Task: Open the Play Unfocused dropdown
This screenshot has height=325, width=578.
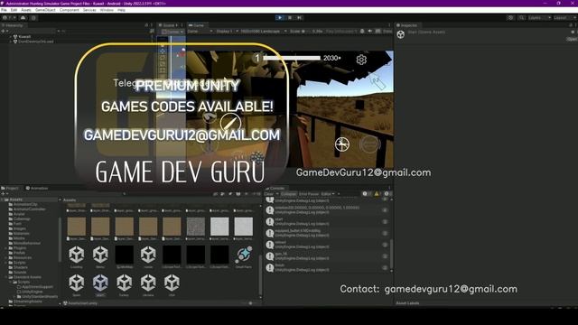Action: (x=341, y=32)
